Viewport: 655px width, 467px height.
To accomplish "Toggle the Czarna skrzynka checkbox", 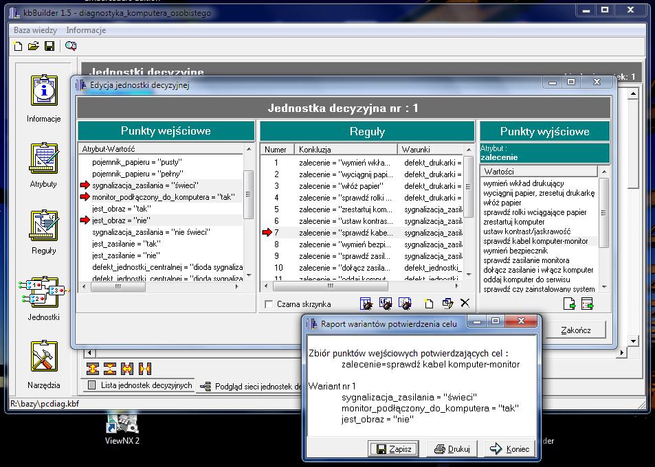I will (x=269, y=304).
